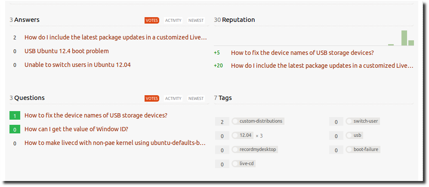The height and width of the screenshot is (187, 429).
Task: Sort Questions by Votes
Action: coord(152,98)
